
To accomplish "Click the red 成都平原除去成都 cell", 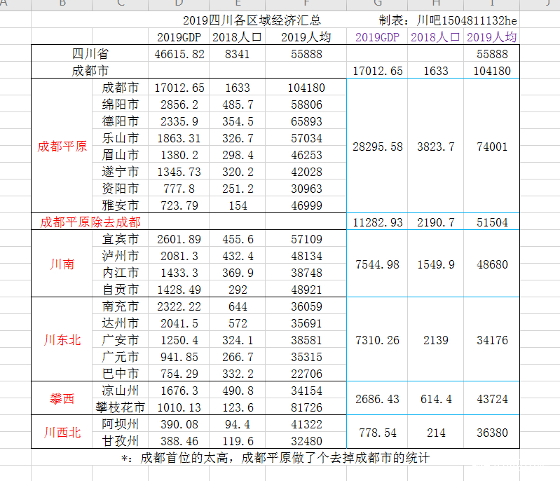I will (x=90, y=222).
